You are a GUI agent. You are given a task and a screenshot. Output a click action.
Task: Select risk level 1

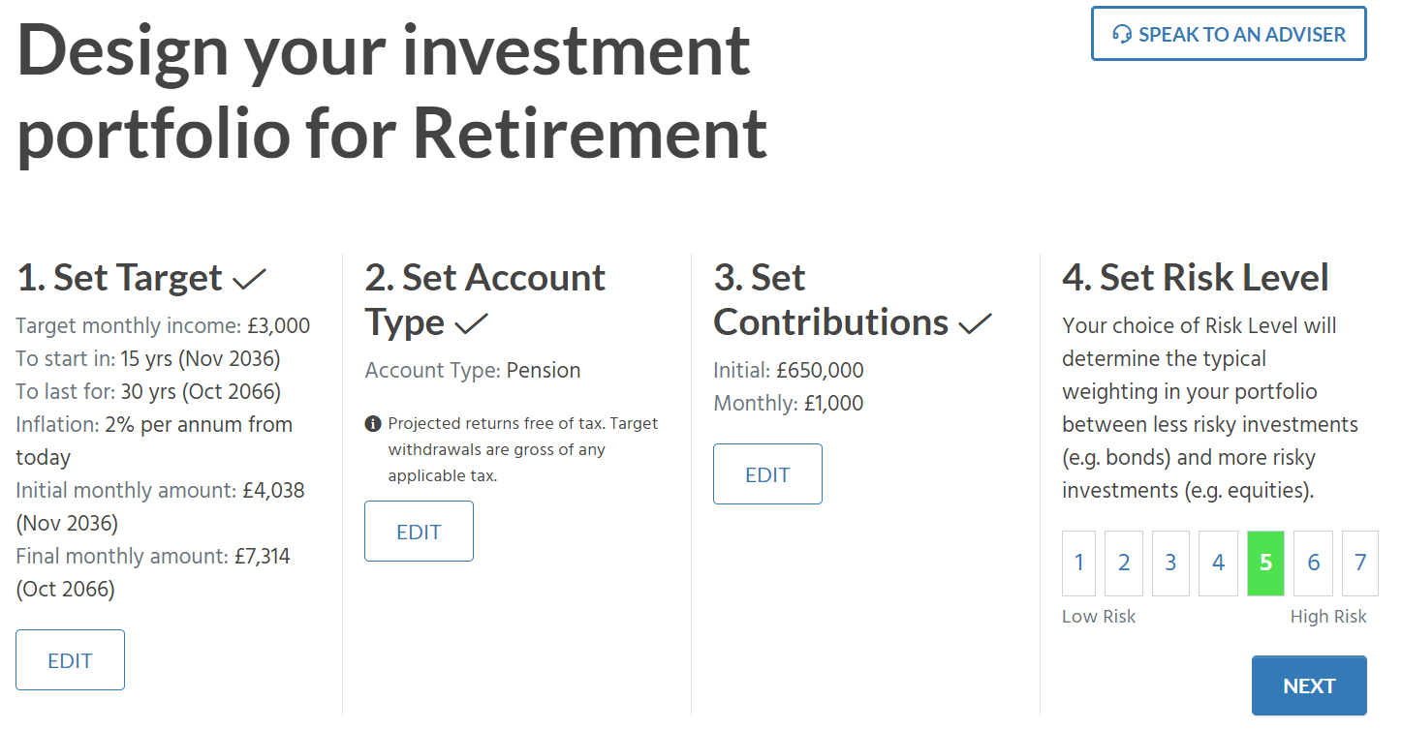(x=1079, y=563)
